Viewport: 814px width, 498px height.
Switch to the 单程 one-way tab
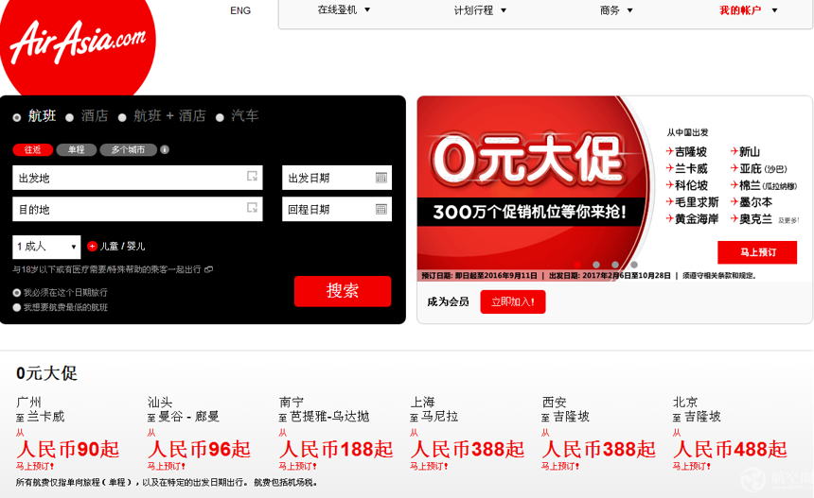coord(76,149)
